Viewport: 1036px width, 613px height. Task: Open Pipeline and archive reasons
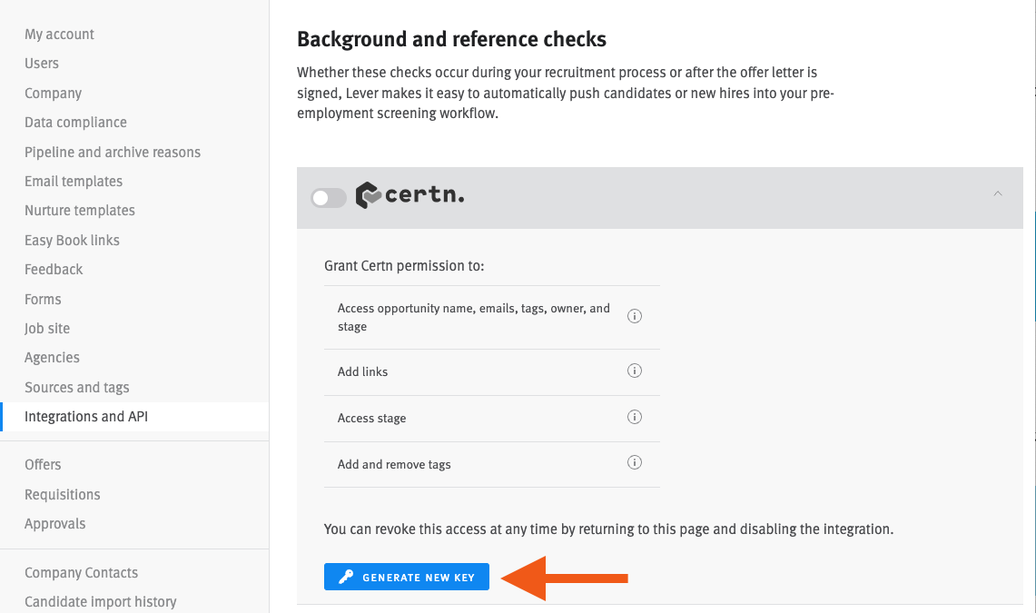[x=113, y=152]
